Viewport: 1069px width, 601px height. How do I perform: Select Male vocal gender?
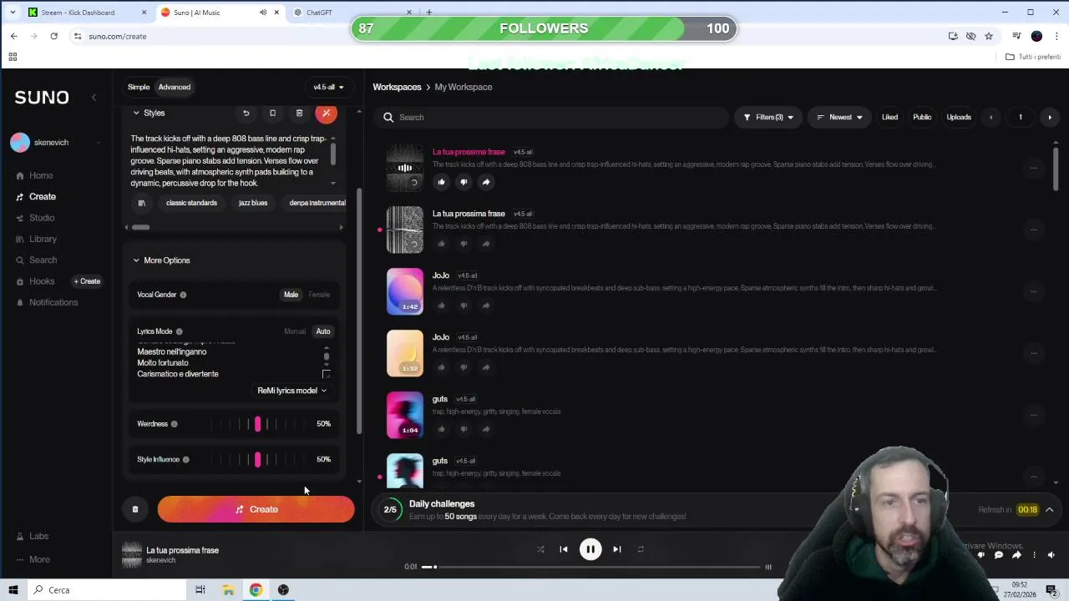[291, 295]
